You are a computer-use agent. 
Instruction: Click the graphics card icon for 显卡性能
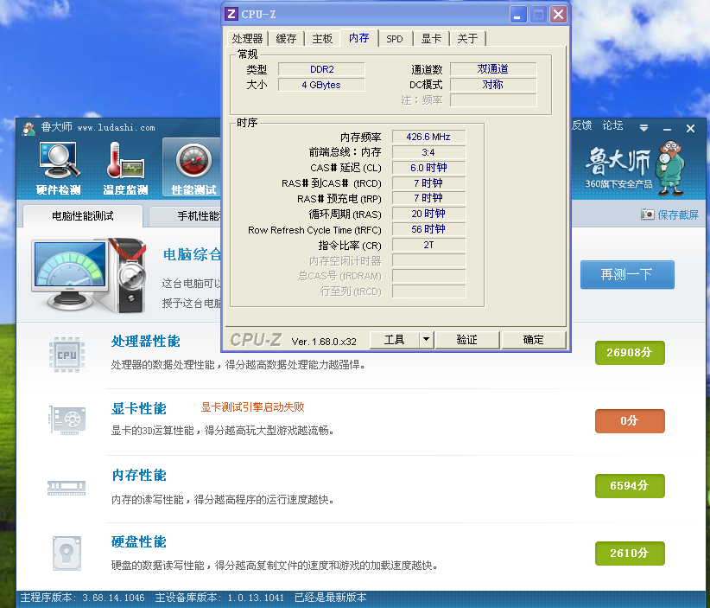(x=67, y=420)
